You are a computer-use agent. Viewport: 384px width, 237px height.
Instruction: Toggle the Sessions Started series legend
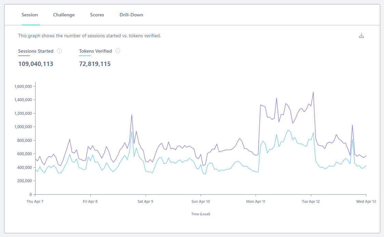[36, 51]
